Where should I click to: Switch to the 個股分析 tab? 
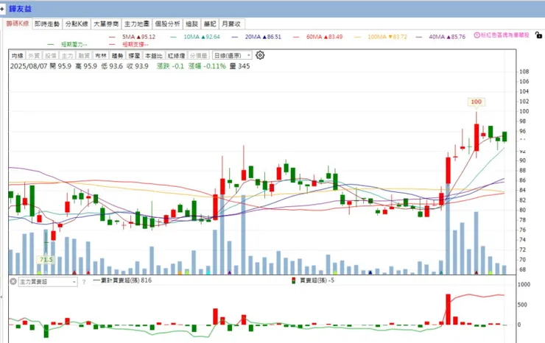click(x=167, y=24)
